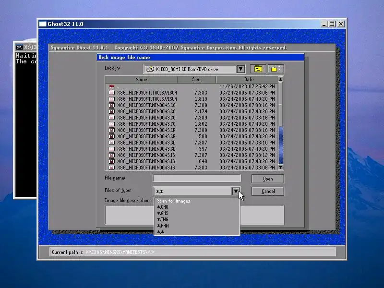The image size is (384, 288).
Task: Select X86_MICROSOFT.WINDOWS.GD file name sized 397
Action: click(146, 149)
